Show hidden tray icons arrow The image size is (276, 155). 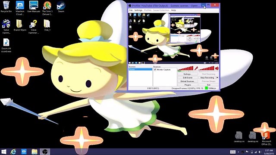click(238, 152)
